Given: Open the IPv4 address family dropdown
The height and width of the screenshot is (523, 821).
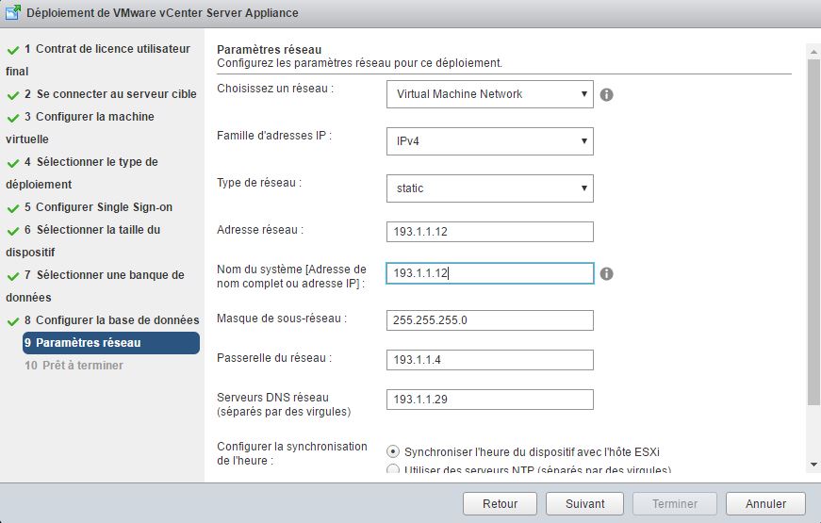Looking at the screenshot, I should 489,141.
